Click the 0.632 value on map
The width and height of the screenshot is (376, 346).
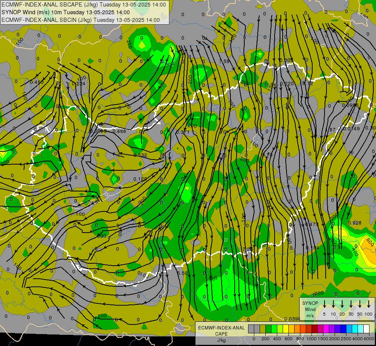click(x=140, y=155)
